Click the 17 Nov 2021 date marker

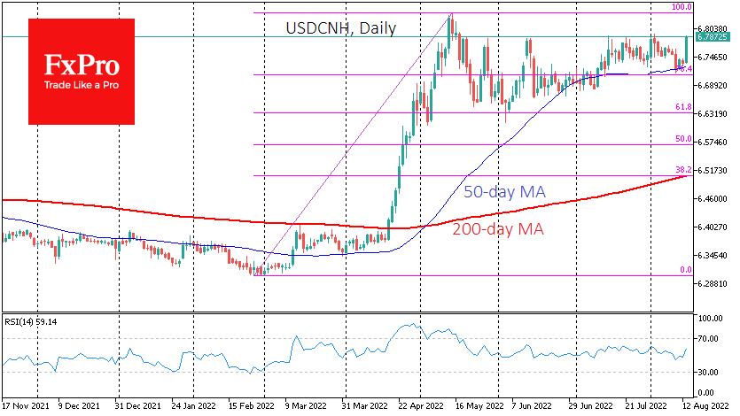(x=25, y=404)
